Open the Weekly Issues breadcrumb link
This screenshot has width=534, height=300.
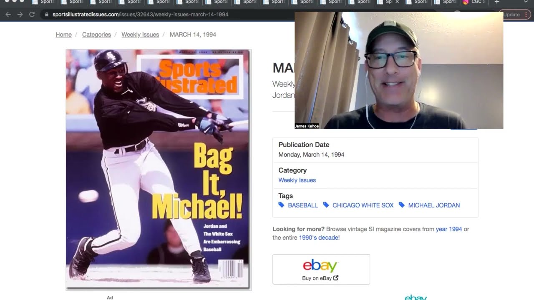[140, 35]
